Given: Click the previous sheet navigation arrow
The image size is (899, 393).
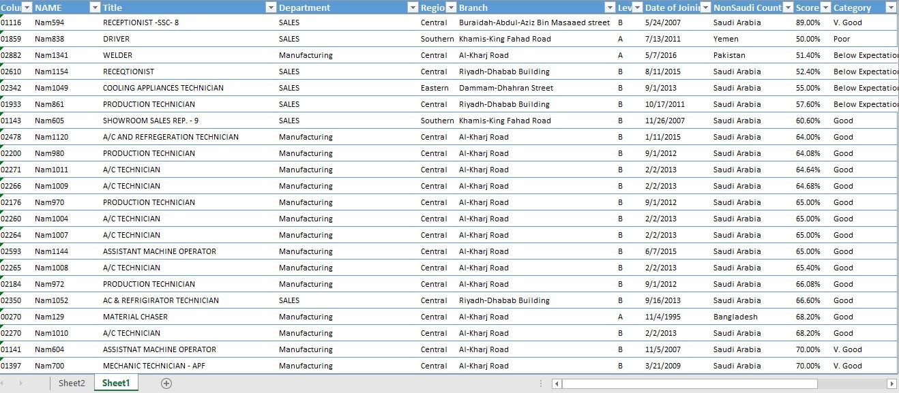Looking at the screenshot, I should pos(8,383).
